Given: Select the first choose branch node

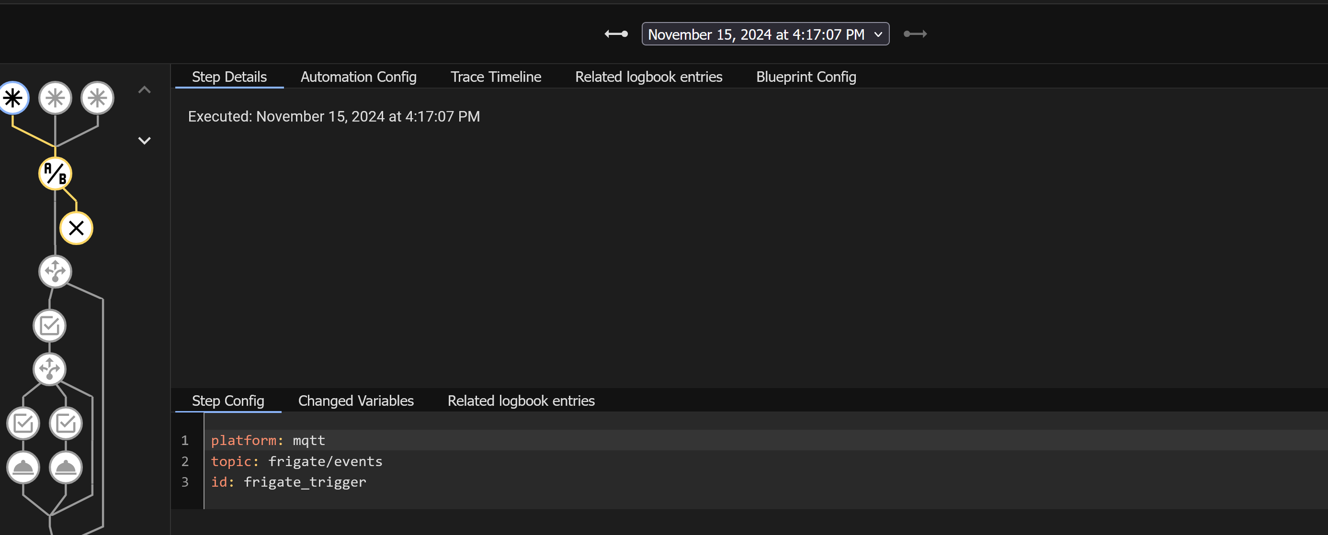Looking at the screenshot, I should pyautogui.click(x=55, y=271).
